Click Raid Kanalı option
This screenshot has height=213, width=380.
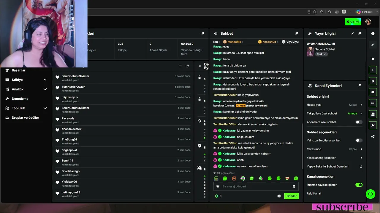coord(314,193)
